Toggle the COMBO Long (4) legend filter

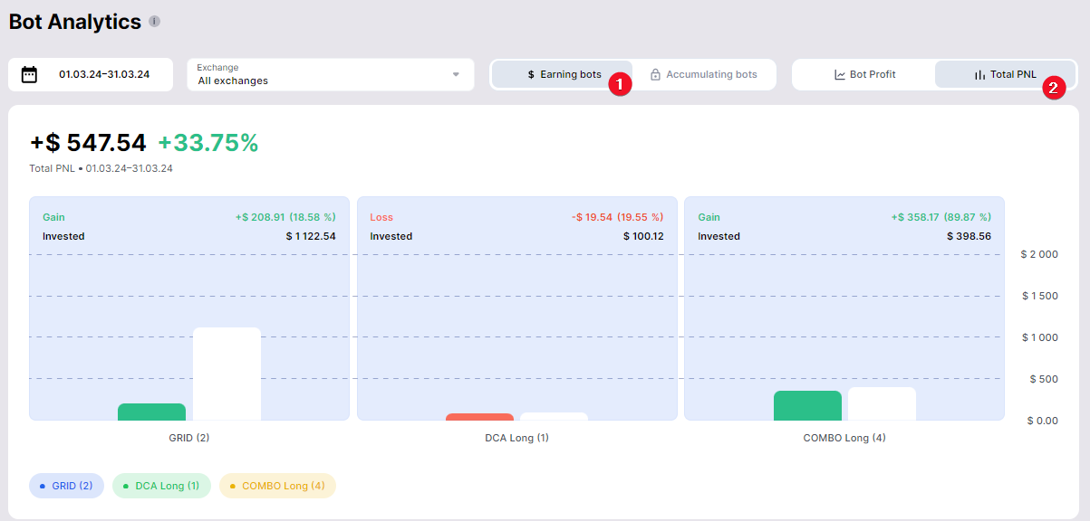tap(277, 486)
